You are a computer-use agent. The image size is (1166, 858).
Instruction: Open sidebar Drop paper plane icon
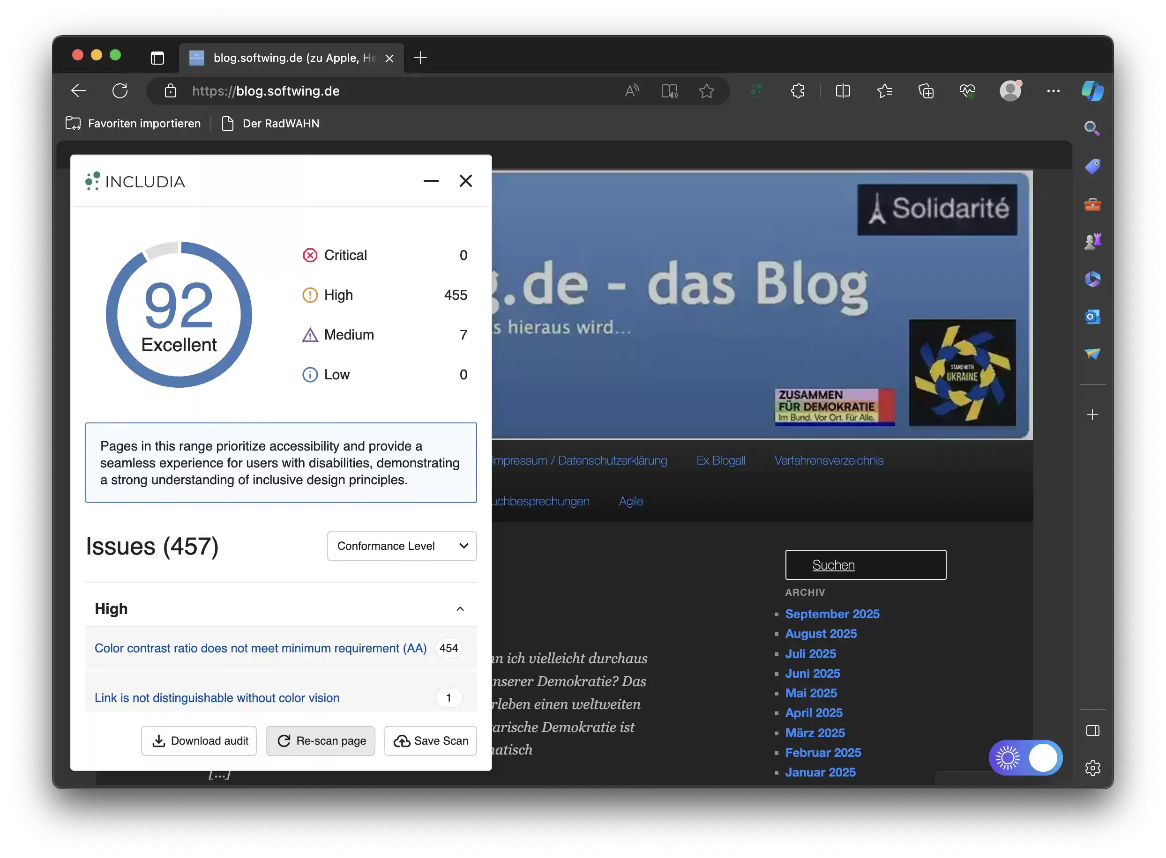tap(1092, 354)
